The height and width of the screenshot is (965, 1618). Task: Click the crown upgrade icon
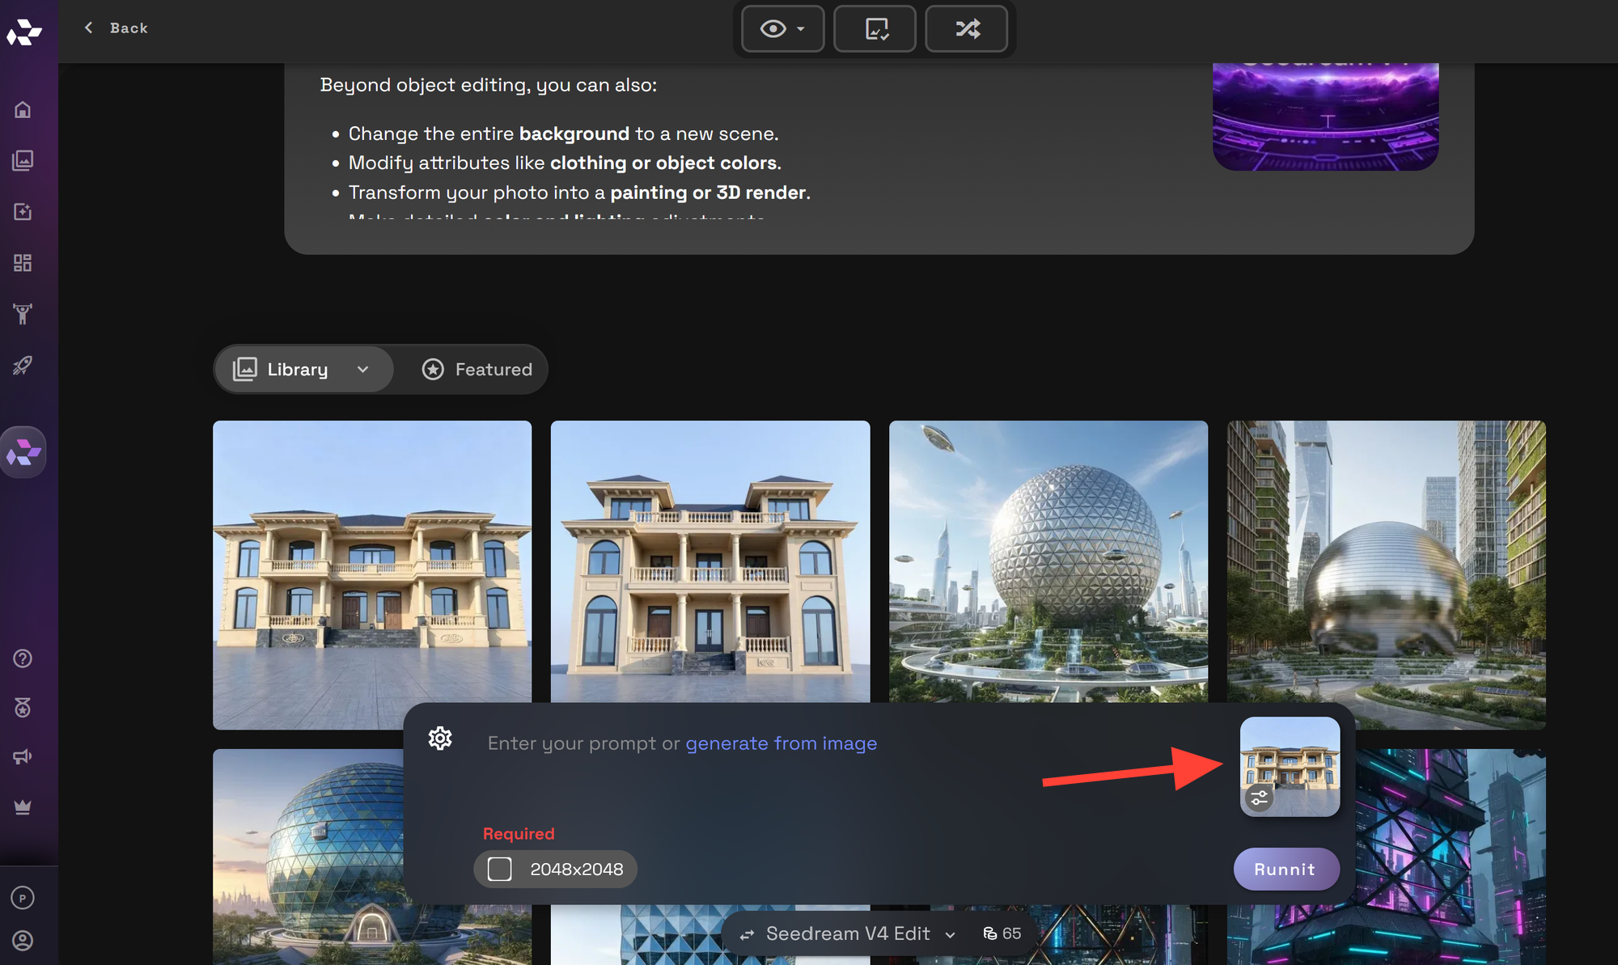23,807
